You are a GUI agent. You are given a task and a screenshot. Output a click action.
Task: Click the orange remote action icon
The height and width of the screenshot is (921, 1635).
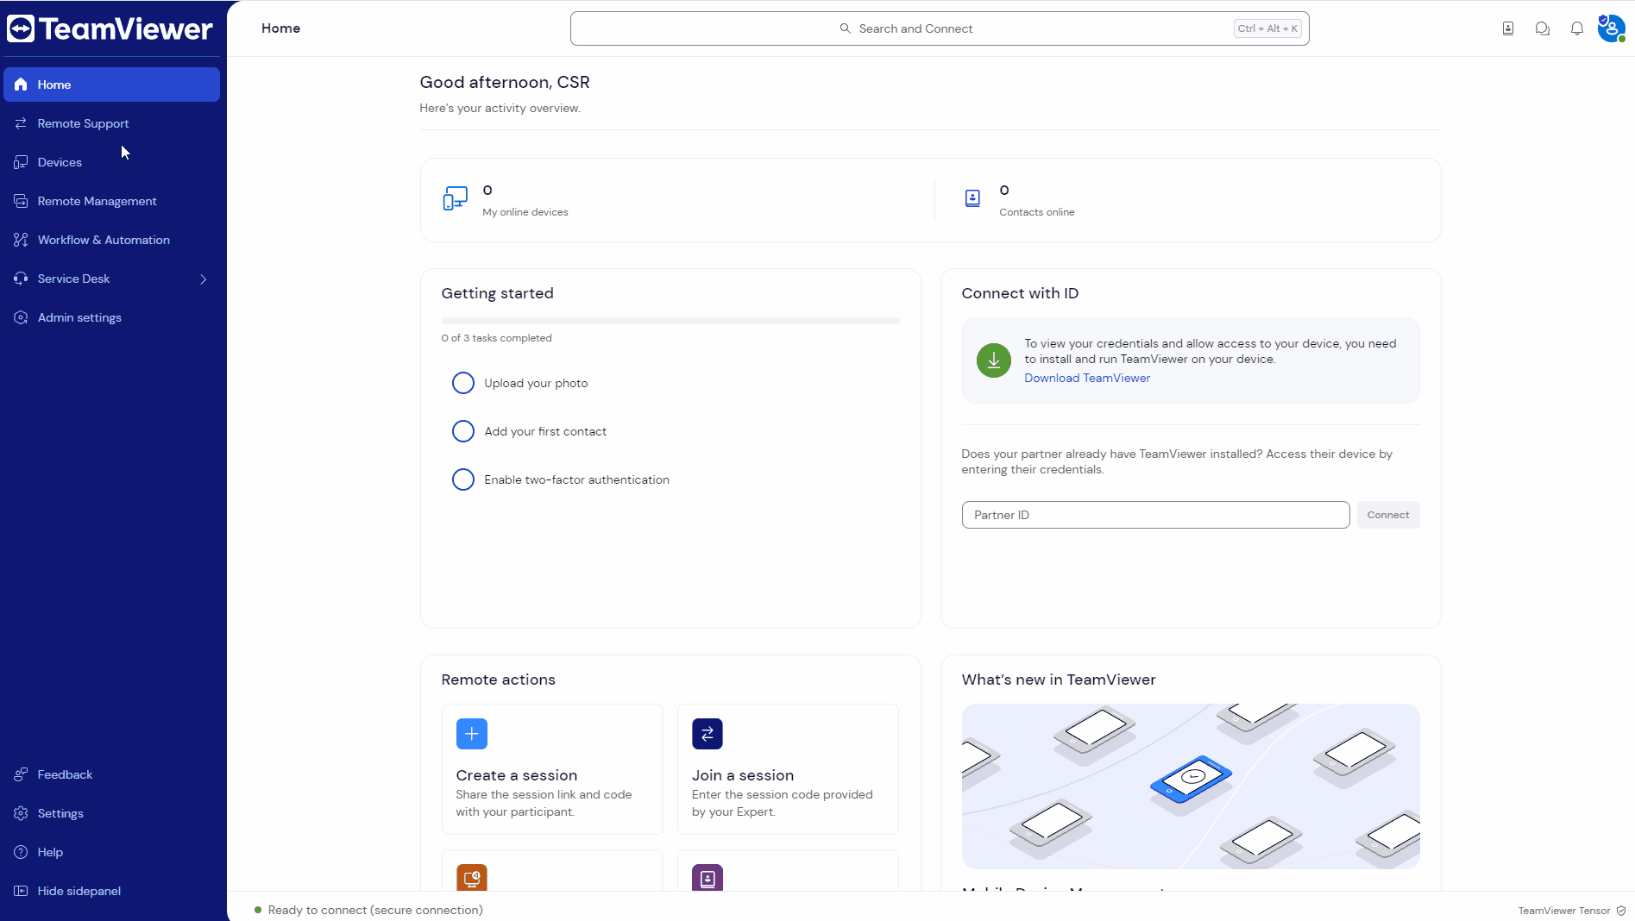click(472, 877)
